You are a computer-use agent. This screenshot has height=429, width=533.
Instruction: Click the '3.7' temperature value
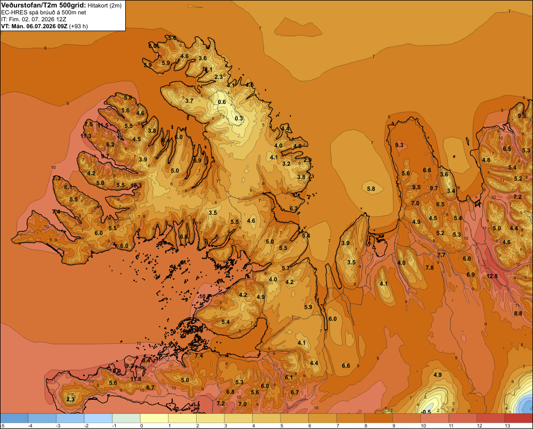[x=189, y=101]
